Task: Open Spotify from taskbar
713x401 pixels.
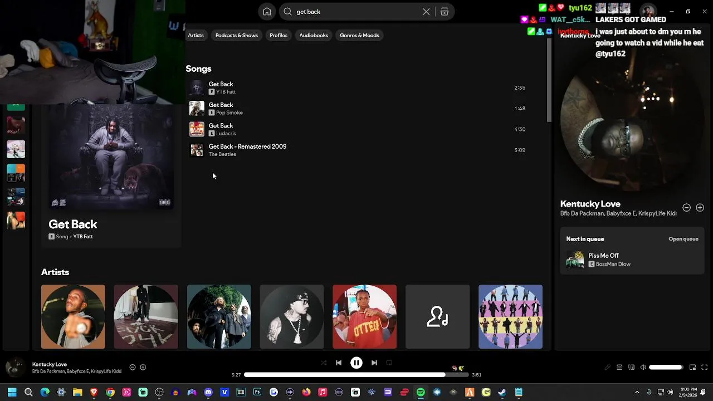Action: 421,392
